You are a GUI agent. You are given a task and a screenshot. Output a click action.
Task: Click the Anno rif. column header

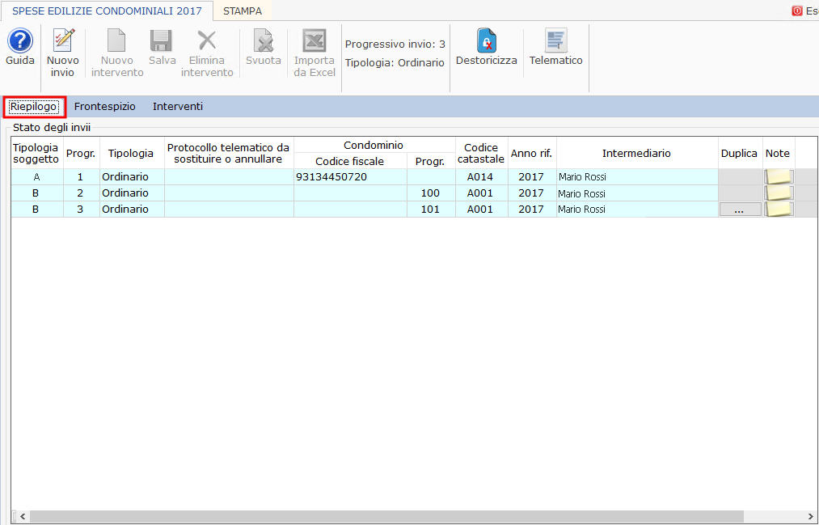tap(532, 153)
